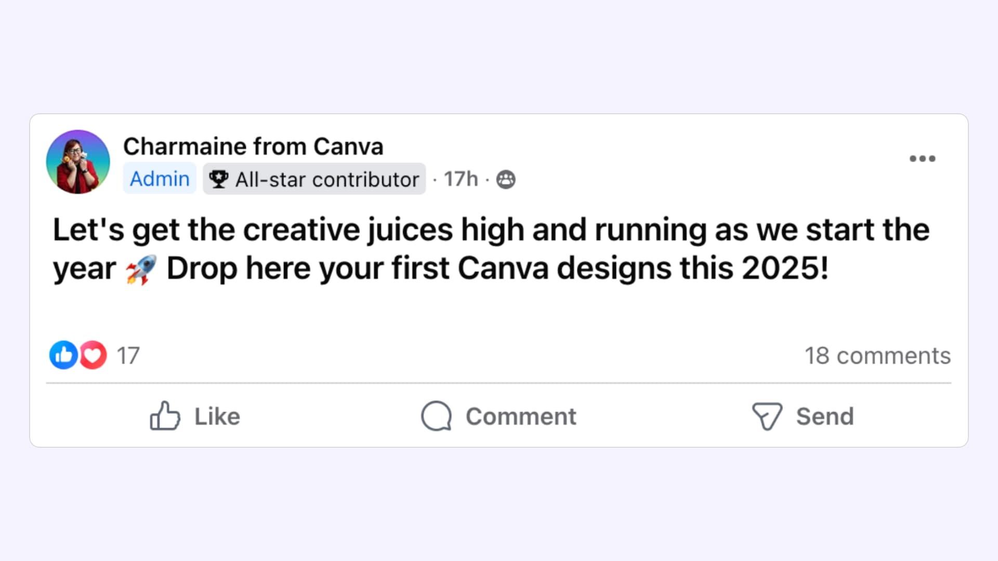This screenshot has width=998, height=561.
Task: Click the Admin badge
Action: 160,179
